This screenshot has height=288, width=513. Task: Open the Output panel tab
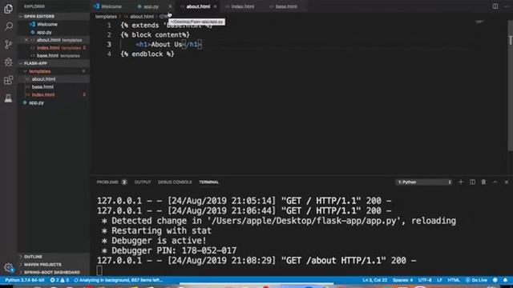[x=143, y=182]
